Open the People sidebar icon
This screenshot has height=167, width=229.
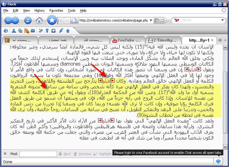point(14,31)
